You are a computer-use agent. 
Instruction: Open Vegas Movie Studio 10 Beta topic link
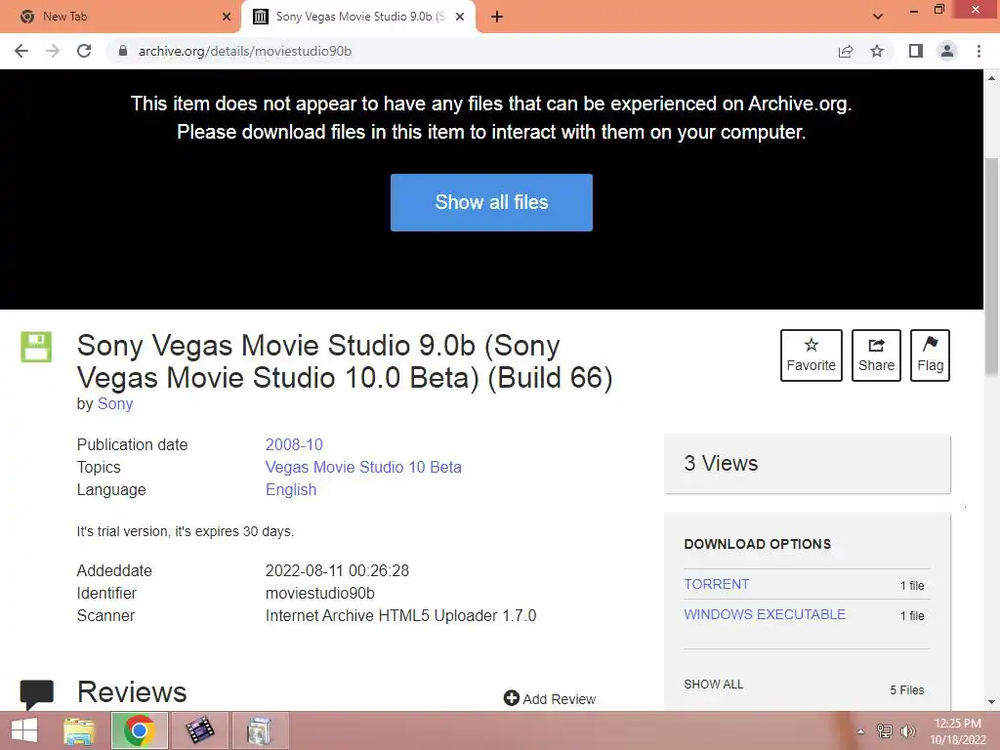[x=363, y=467]
